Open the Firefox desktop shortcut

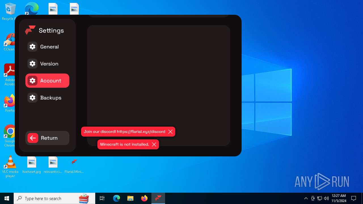10,103
